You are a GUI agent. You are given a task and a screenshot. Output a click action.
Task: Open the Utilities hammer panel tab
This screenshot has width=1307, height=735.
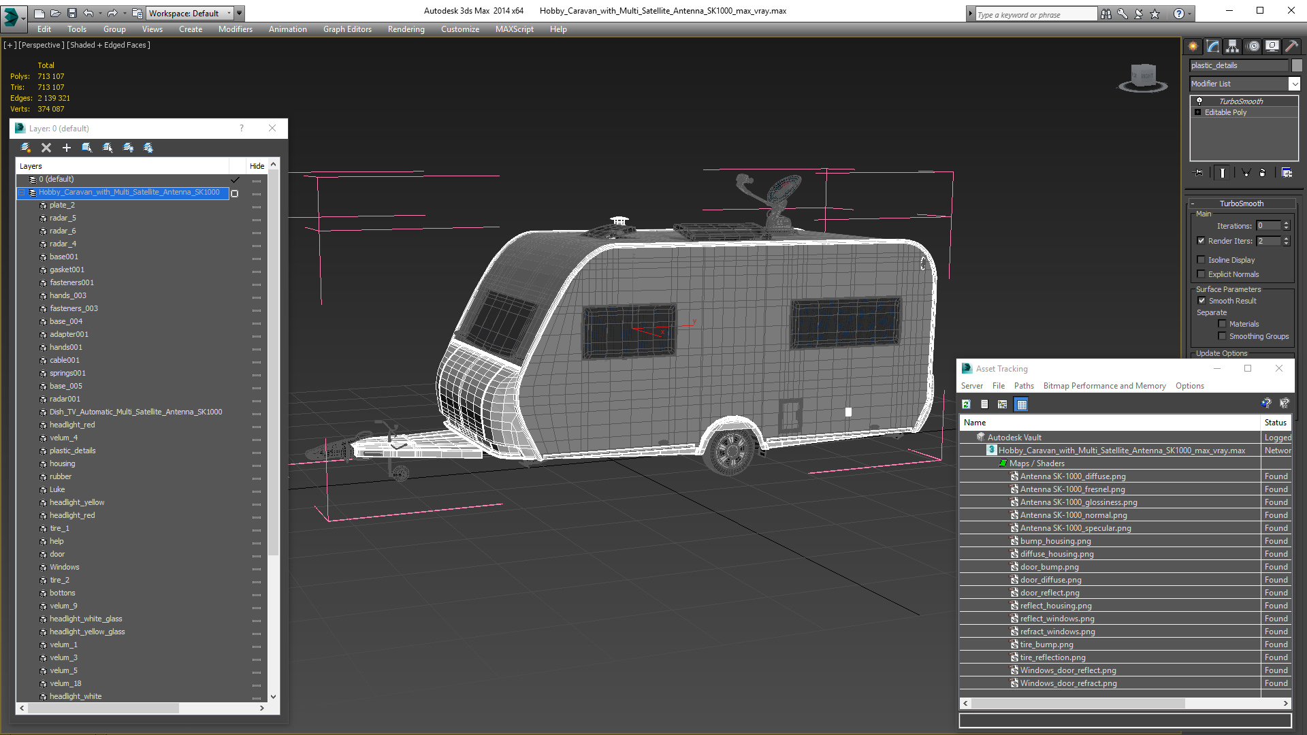point(1291,46)
